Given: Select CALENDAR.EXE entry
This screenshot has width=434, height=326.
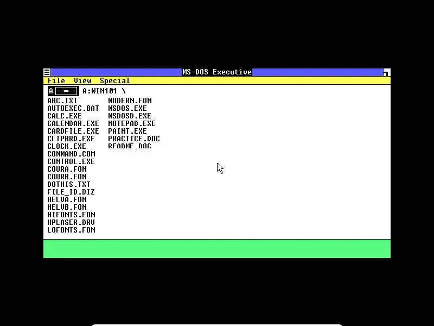Looking at the screenshot, I should pyautogui.click(x=73, y=123).
